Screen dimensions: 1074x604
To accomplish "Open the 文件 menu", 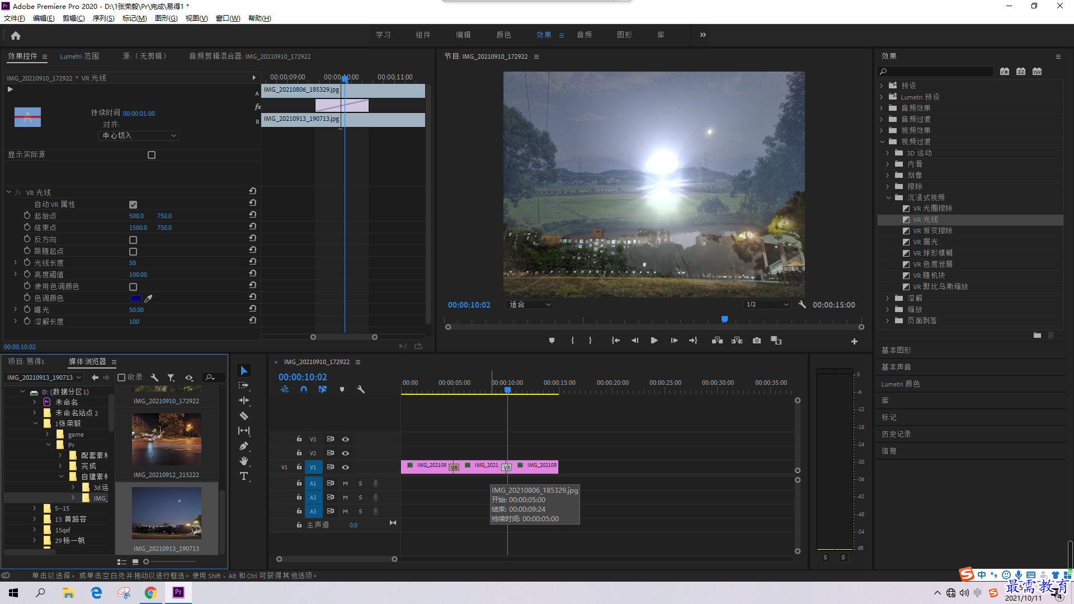I will click(x=15, y=18).
